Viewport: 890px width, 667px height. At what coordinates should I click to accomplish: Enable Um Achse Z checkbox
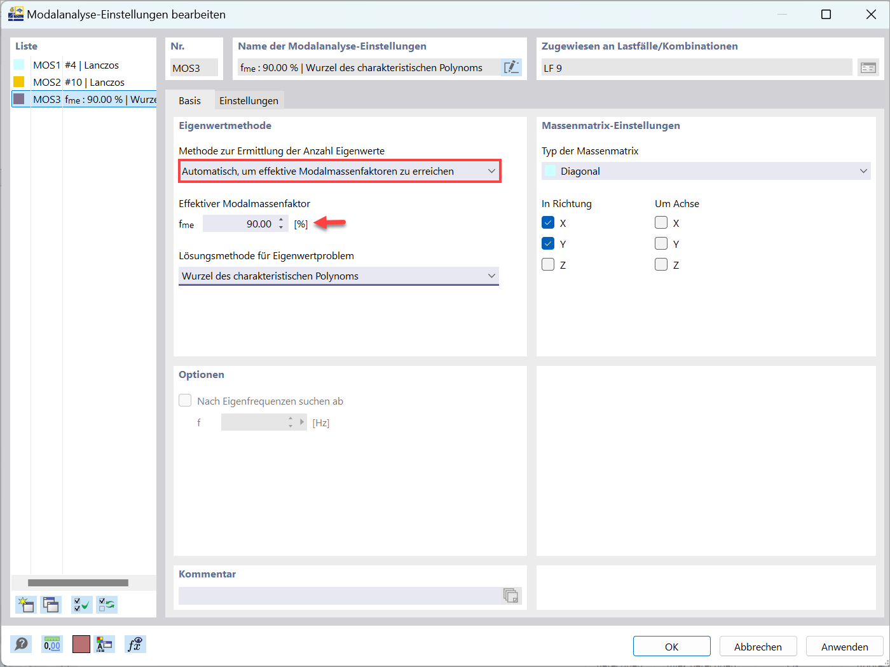[661, 265]
